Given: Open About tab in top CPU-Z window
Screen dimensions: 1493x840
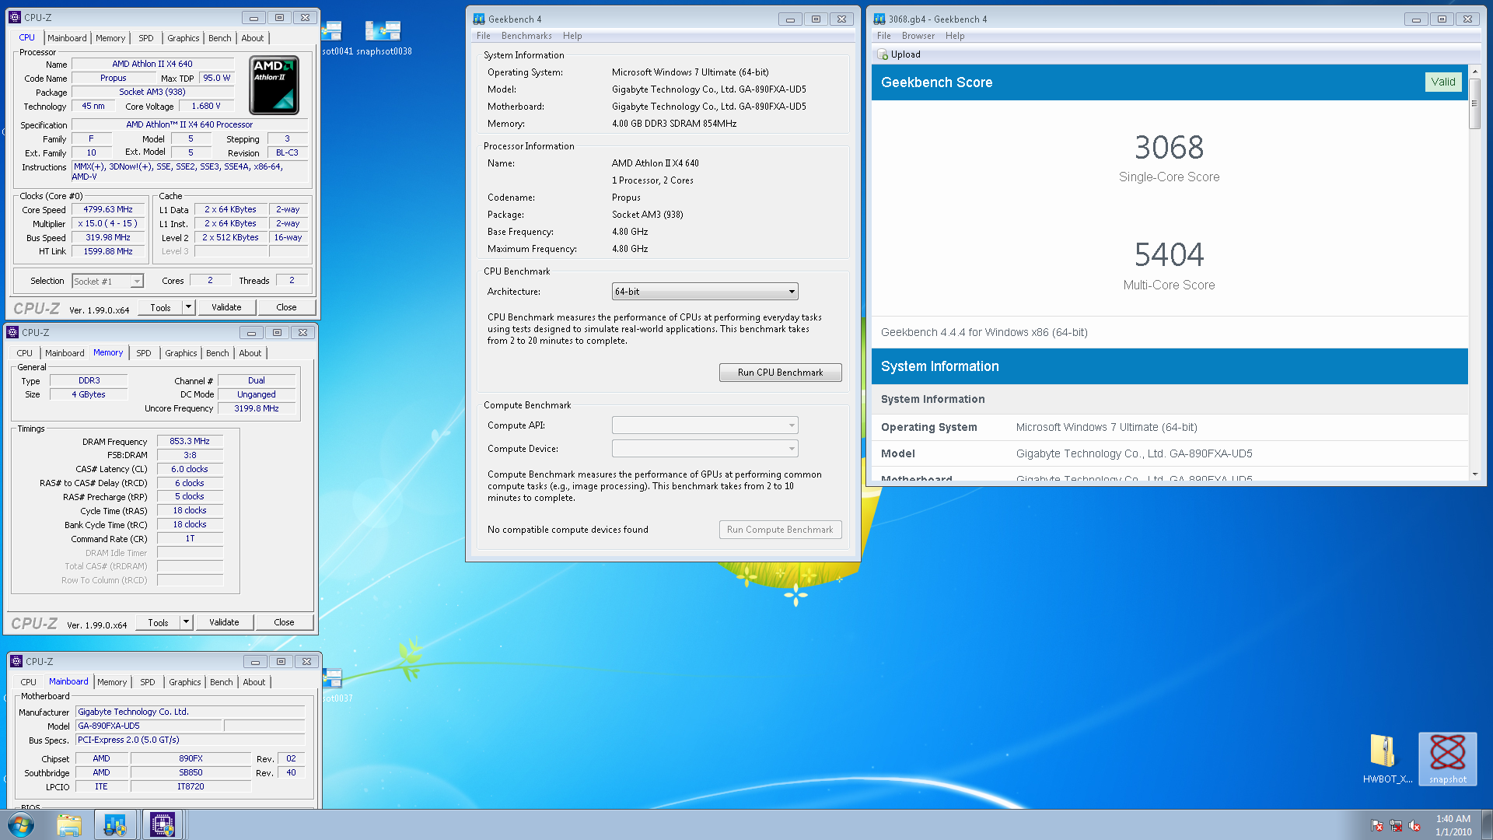Looking at the screenshot, I should [x=252, y=38].
